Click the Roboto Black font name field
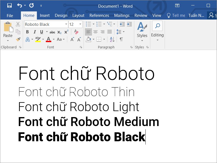This screenshot has width=217, height=163. (44, 24)
